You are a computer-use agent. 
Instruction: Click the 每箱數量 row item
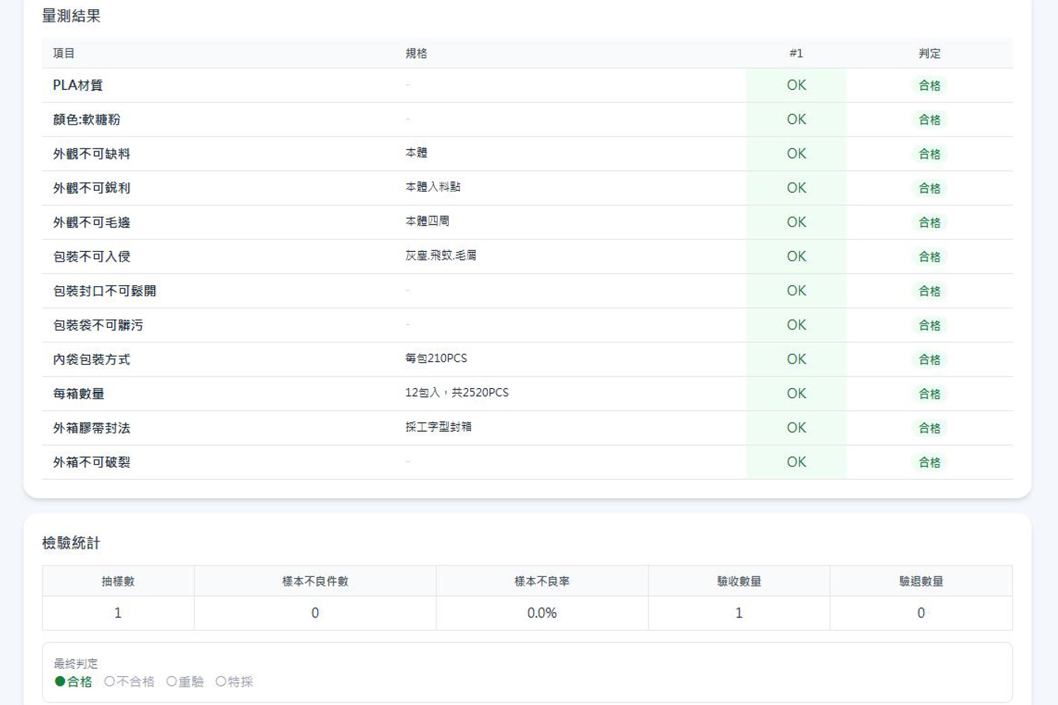pyautogui.click(x=79, y=393)
